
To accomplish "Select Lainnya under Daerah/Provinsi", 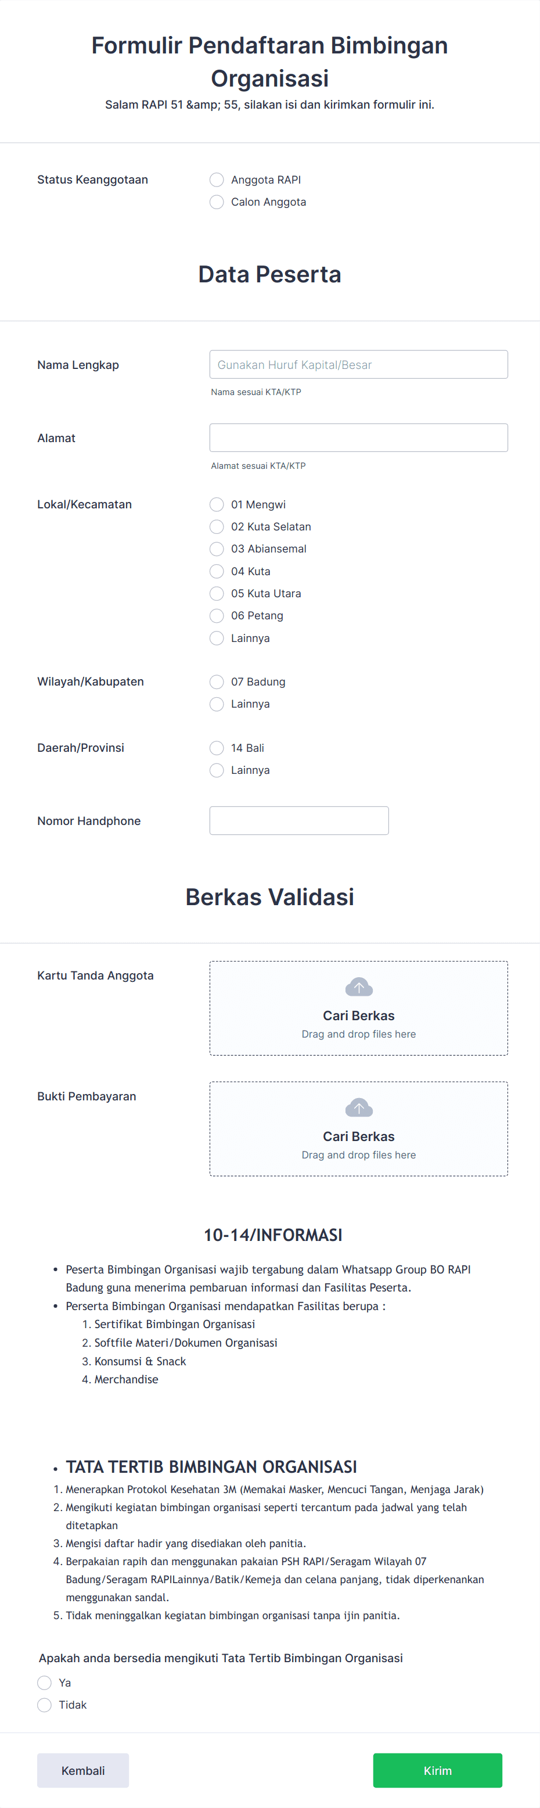I will tap(217, 770).
